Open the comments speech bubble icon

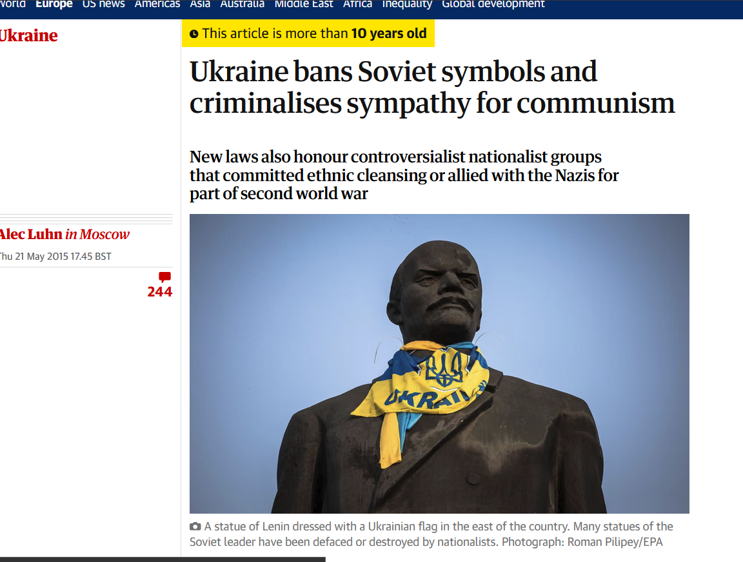pos(164,277)
